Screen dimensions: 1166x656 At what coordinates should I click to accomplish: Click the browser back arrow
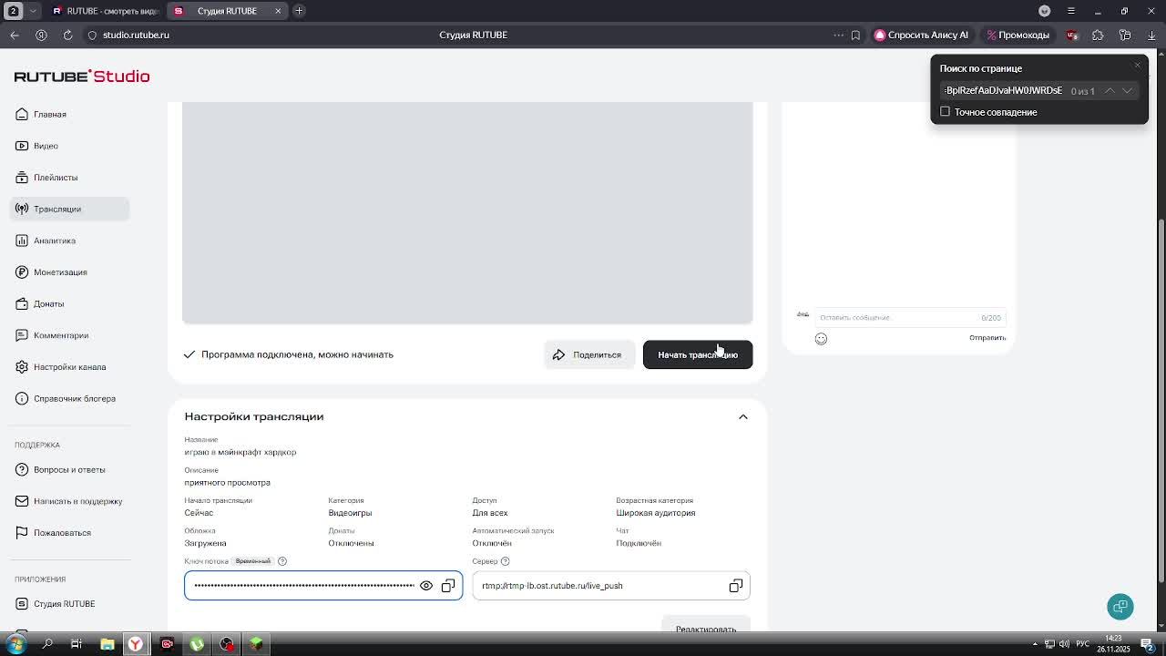15,35
